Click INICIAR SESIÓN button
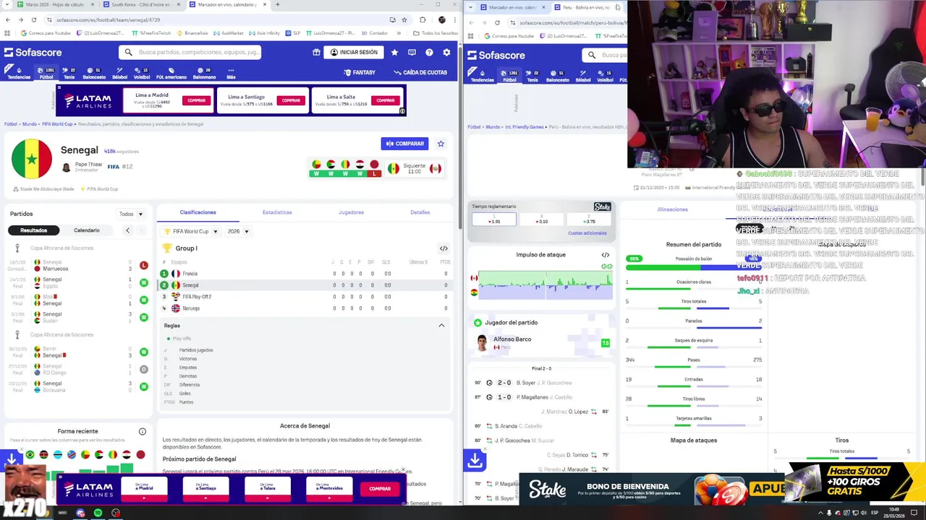 coord(354,52)
